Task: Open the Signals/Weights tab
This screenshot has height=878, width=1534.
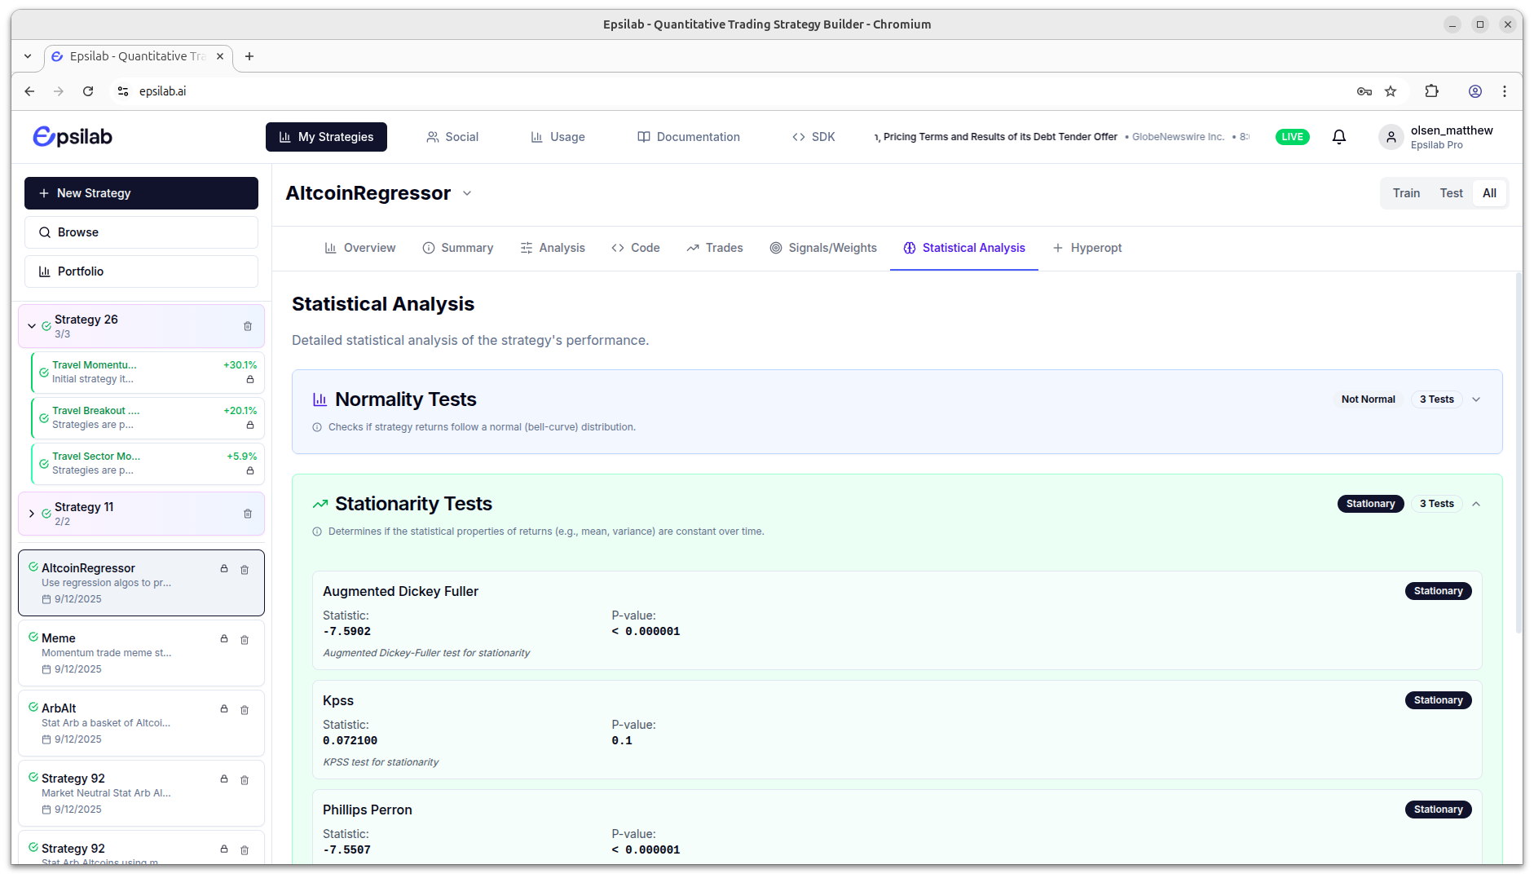Action: point(823,248)
